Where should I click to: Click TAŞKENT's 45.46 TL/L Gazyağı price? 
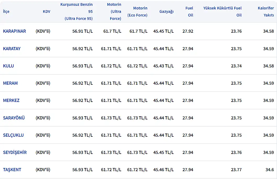click(163, 170)
